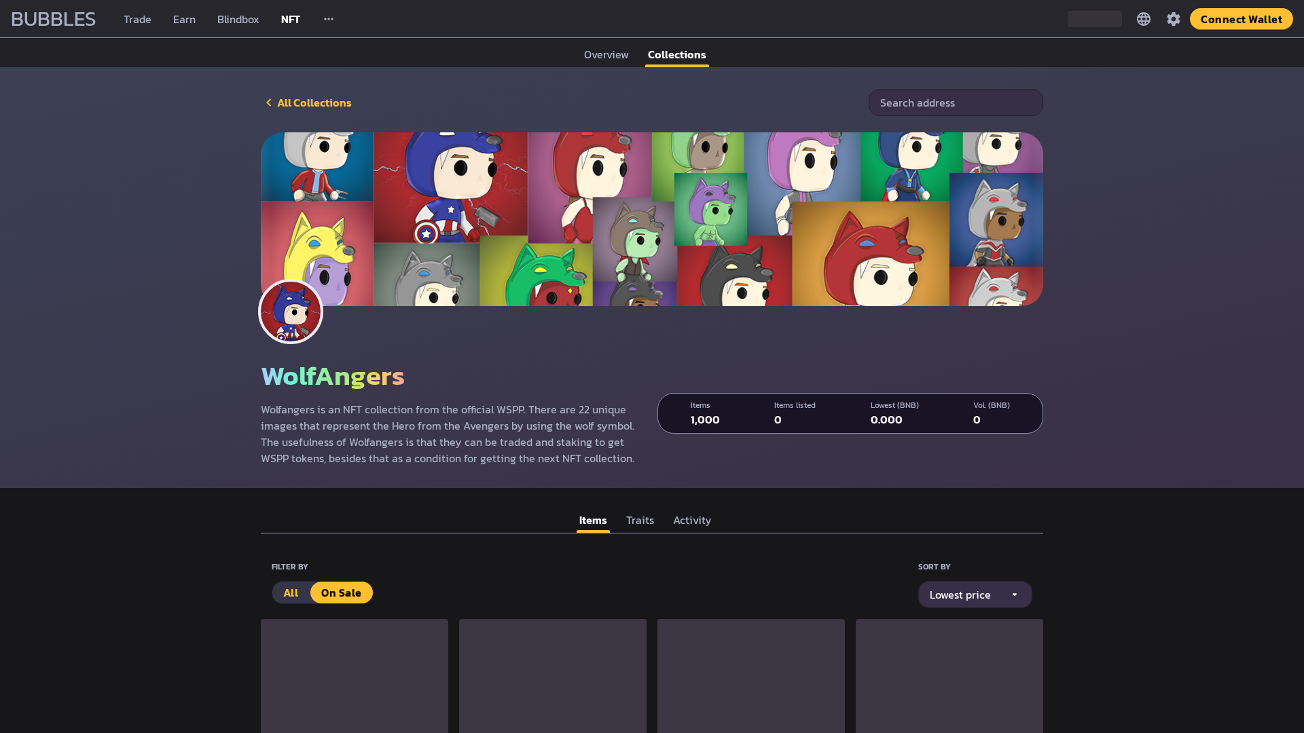Click the FILTER BY label
This screenshot has height=733, width=1304.
289,566
